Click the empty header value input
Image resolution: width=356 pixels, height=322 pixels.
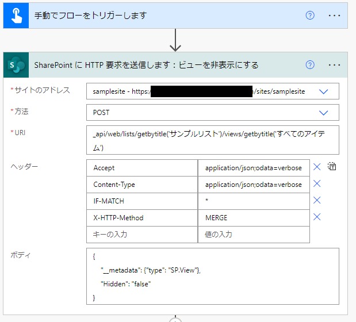click(254, 235)
